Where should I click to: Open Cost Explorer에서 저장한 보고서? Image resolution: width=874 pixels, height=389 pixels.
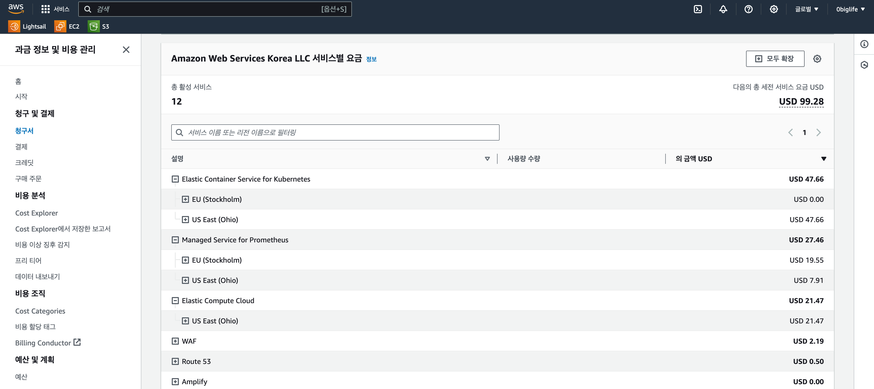[63, 229]
